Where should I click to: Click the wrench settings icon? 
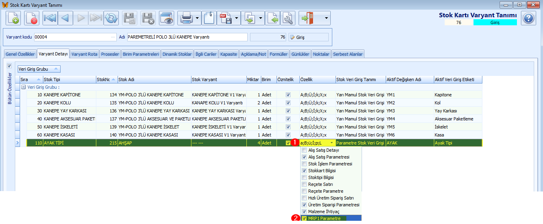(x=288, y=18)
